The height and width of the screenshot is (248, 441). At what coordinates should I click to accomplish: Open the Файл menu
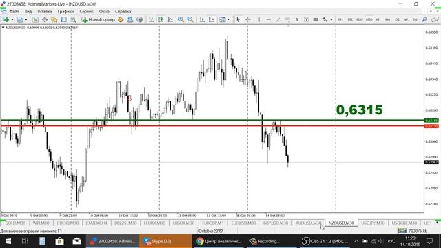click(x=14, y=12)
